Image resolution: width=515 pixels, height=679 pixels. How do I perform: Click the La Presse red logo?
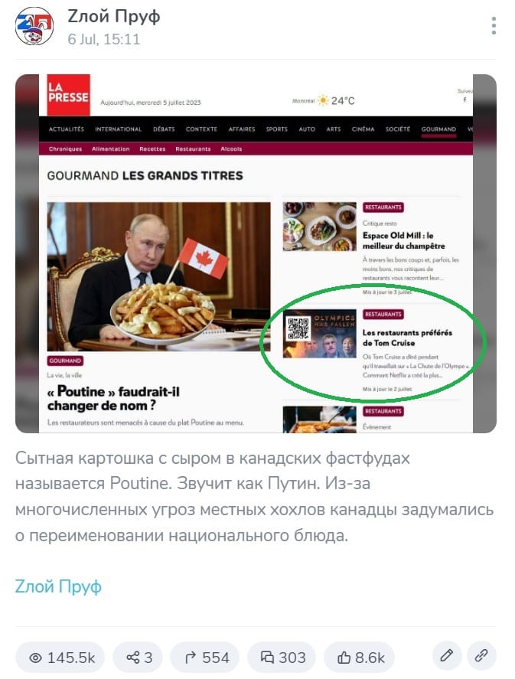point(68,94)
